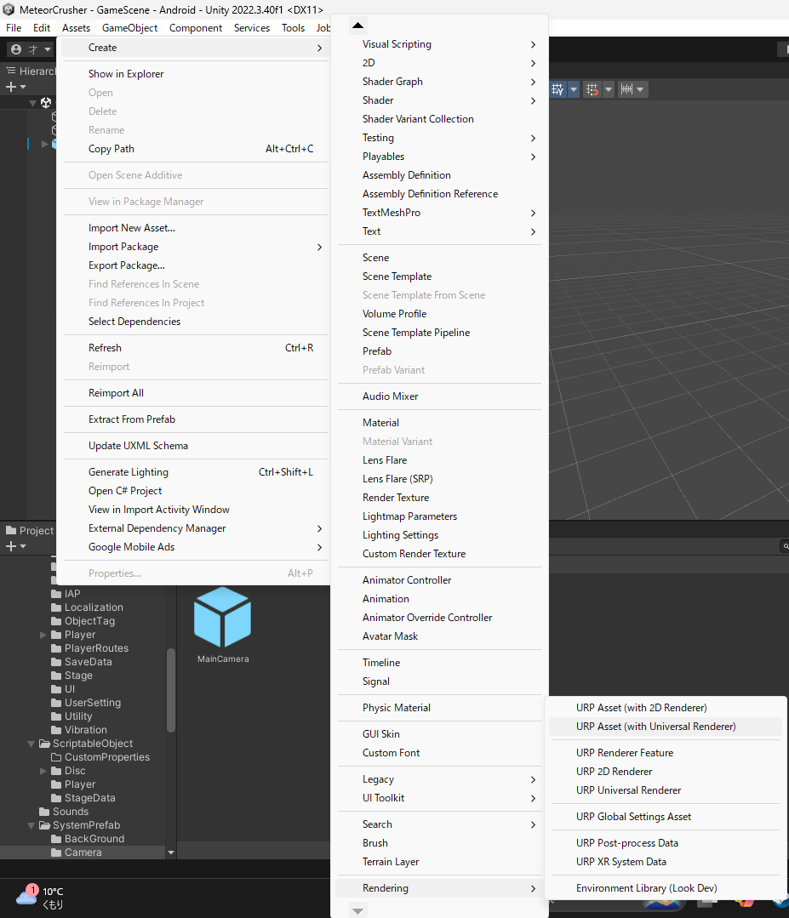Click Reimport All
The width and height of the screenshot is (789, 918).
tap(195, 393)
